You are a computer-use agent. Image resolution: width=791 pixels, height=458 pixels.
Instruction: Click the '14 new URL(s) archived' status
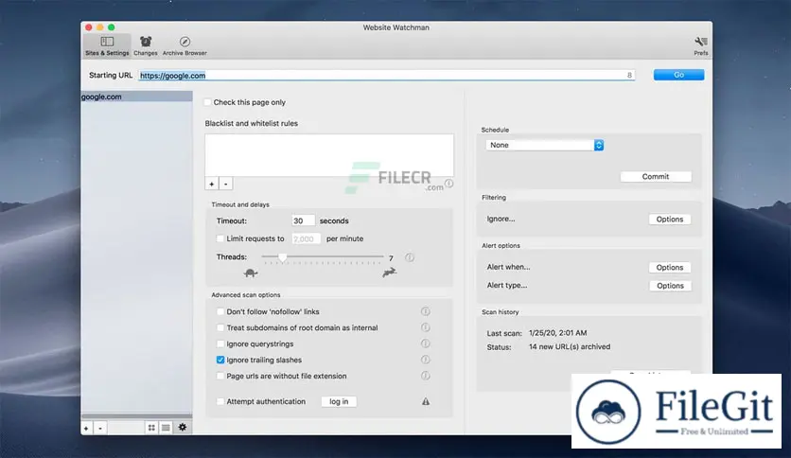tap(570, 347)
